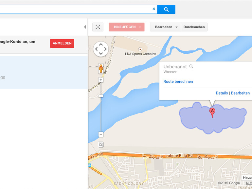Collapse the side panel with the arrow
Screen dimensions: 252x189
[85, 27]
